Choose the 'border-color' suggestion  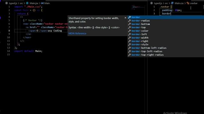[x=166, y=31]
